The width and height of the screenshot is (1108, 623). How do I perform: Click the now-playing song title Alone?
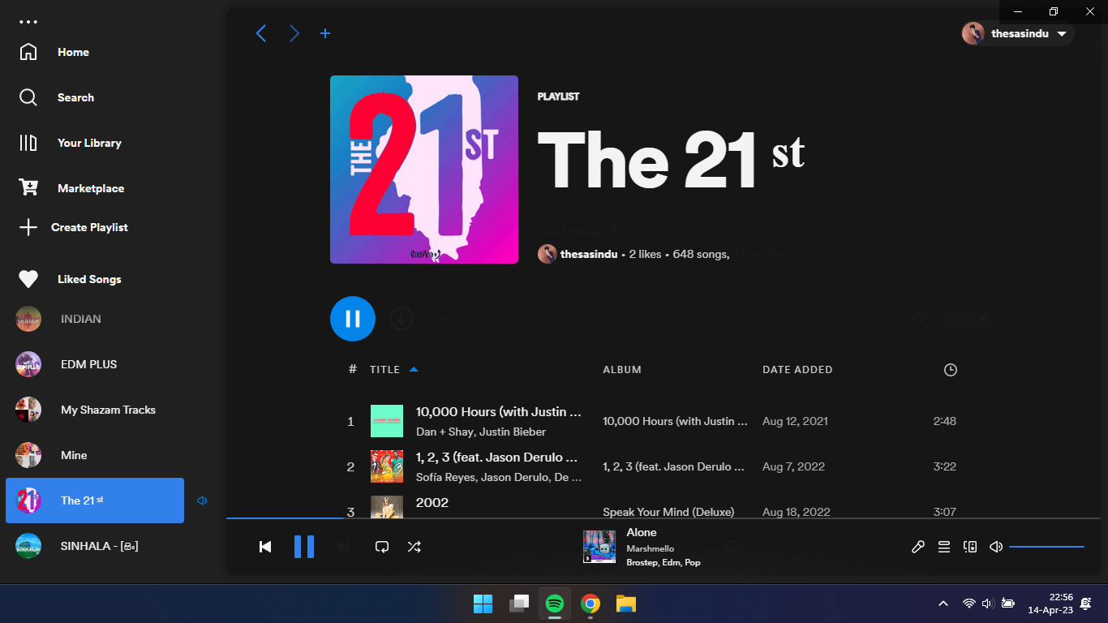click(642, 532)
